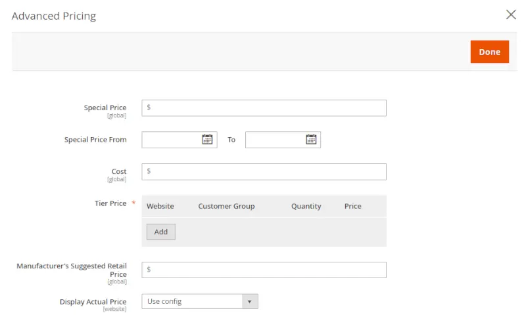Open calendar picker for Special Price From
This screenshot has height=330, width=526.
[207, 139]
